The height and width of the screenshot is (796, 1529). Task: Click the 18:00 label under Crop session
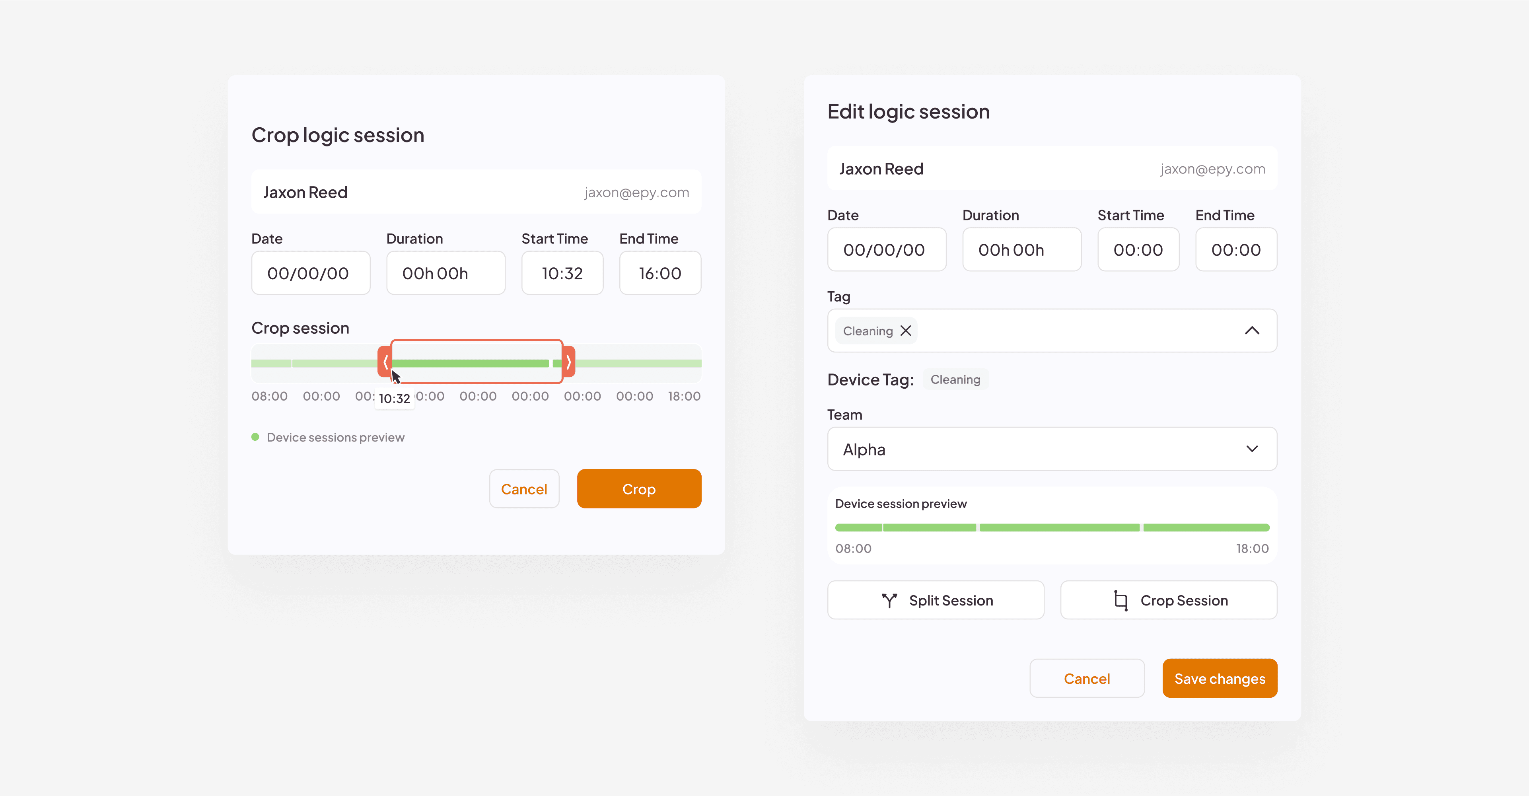685,396
